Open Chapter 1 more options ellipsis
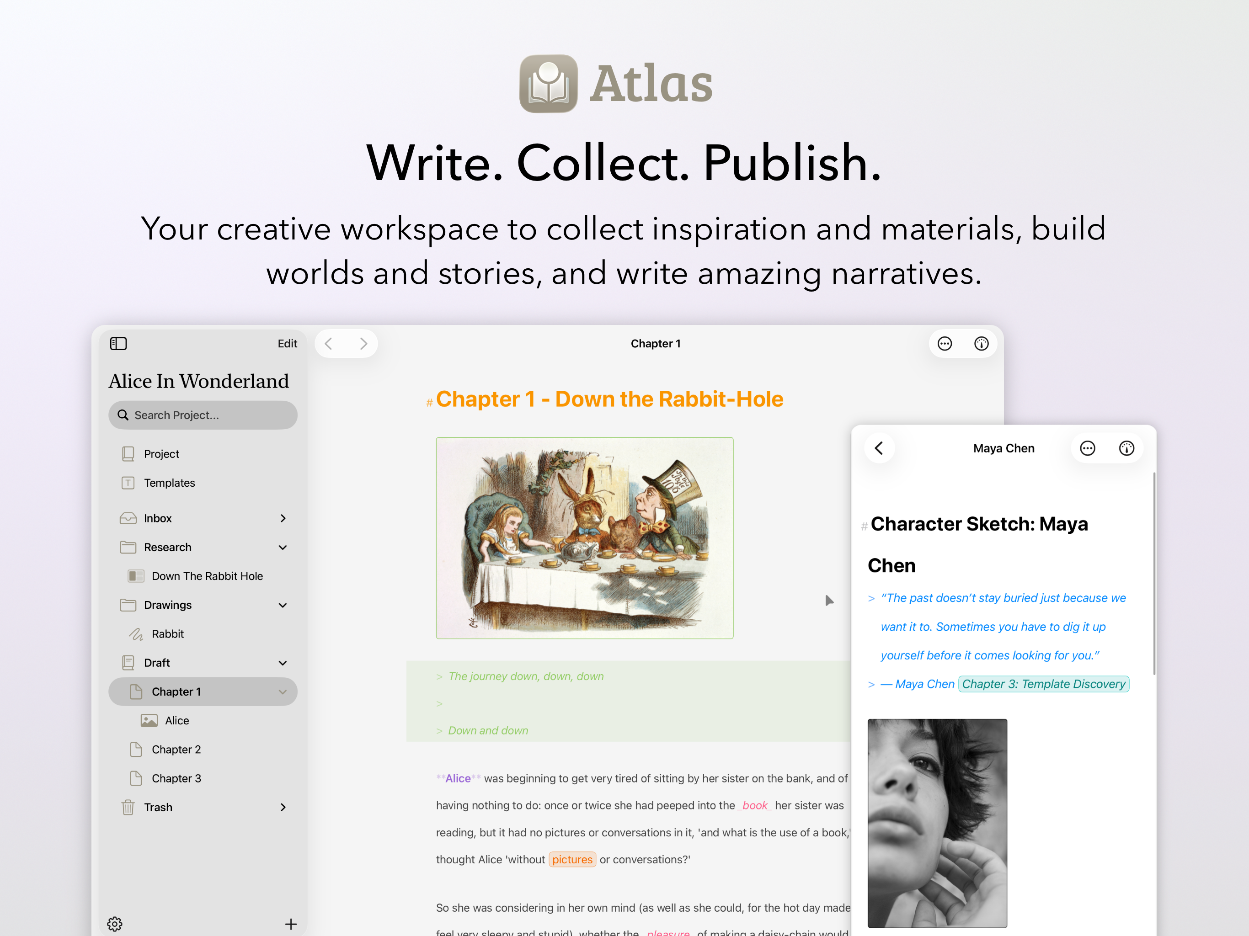Screen dimensions: 1249x936 pyautogui.click(x=945, y=343)
